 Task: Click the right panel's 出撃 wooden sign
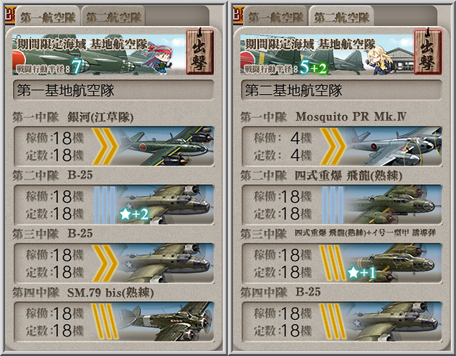coord(428,52)
